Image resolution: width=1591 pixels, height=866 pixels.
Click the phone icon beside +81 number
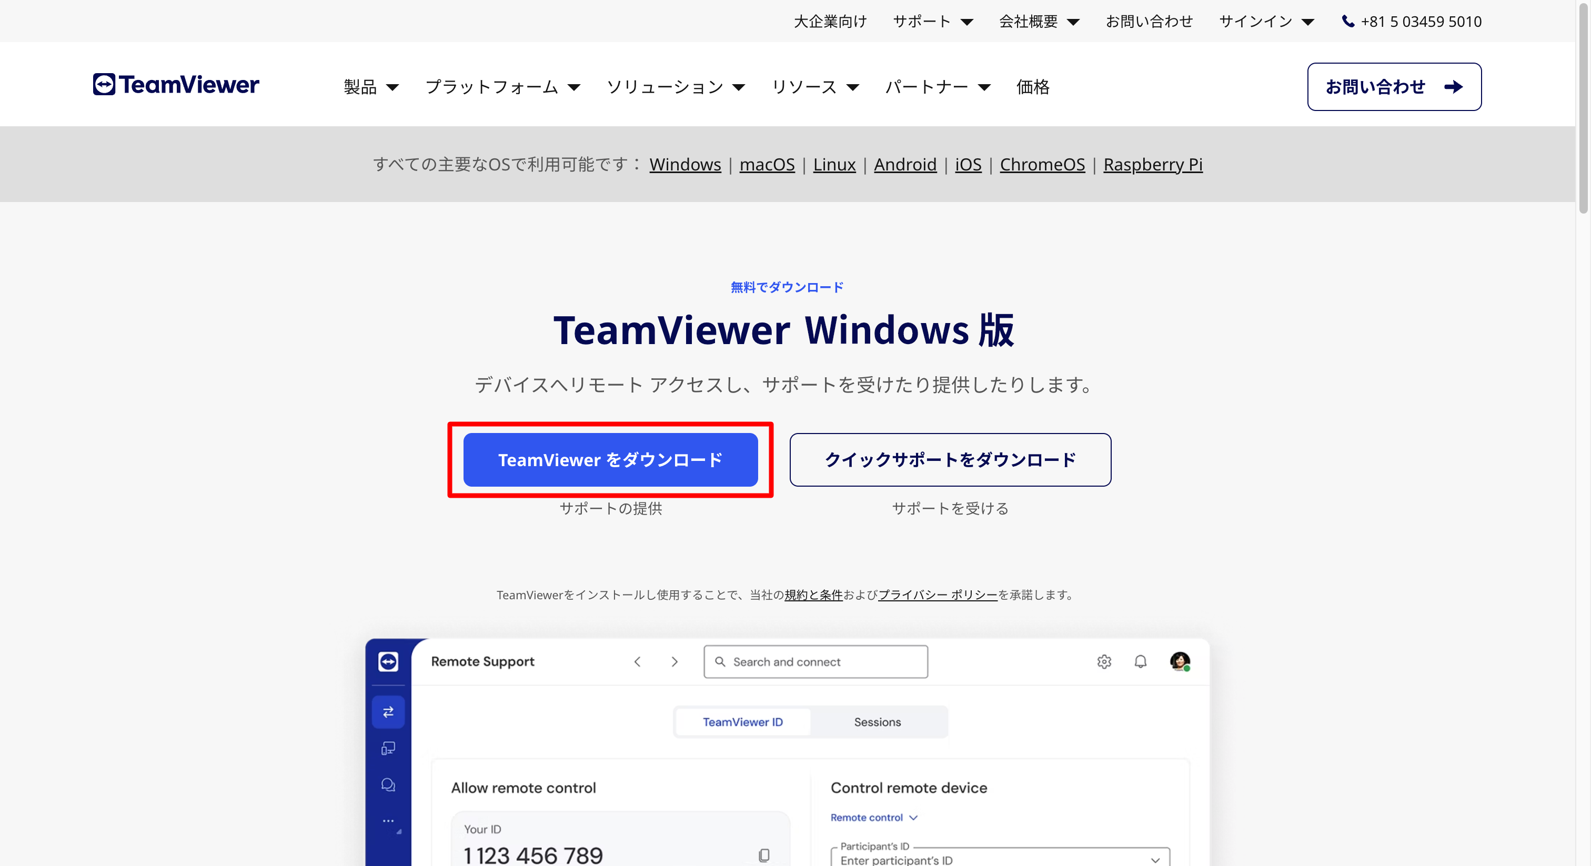[x=1348, y=22]
